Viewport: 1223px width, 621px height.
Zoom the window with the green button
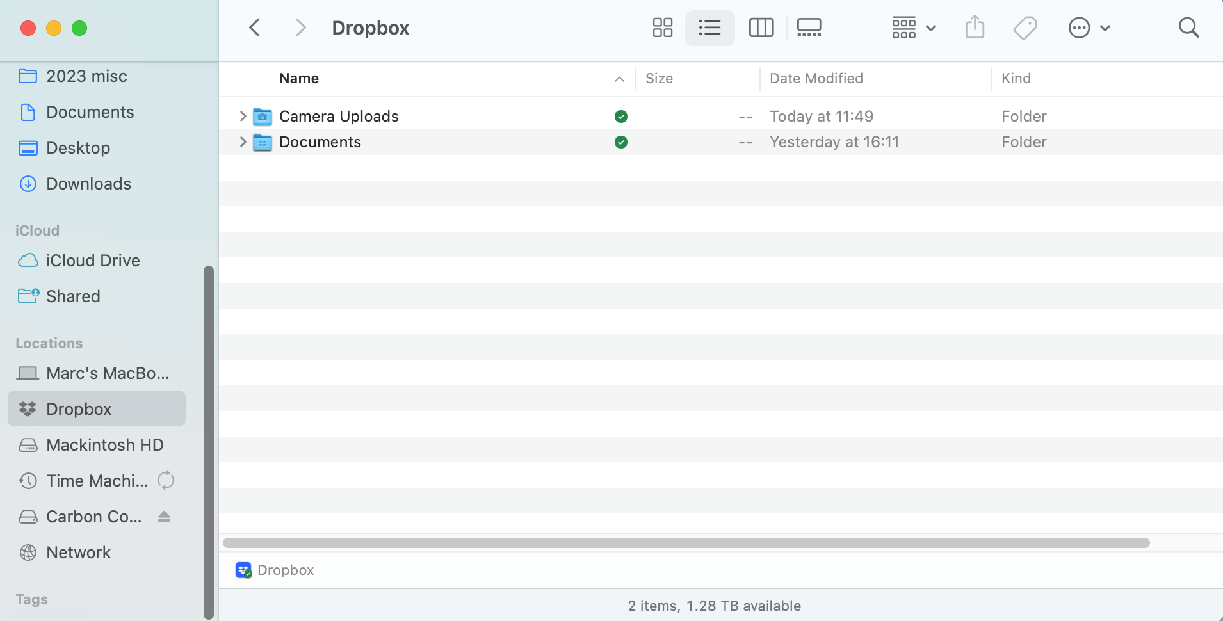click(79, 28)
